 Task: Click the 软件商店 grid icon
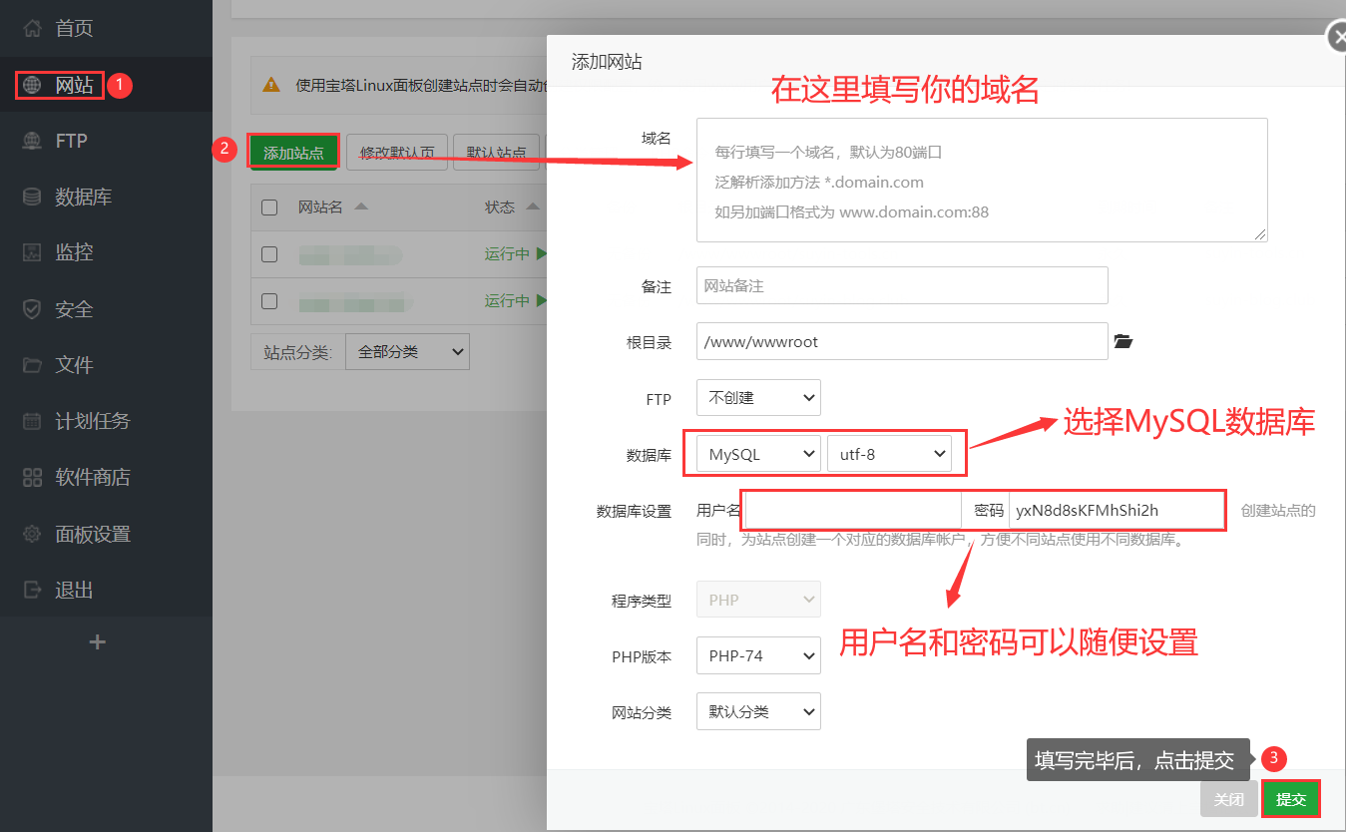pos(33,478)
